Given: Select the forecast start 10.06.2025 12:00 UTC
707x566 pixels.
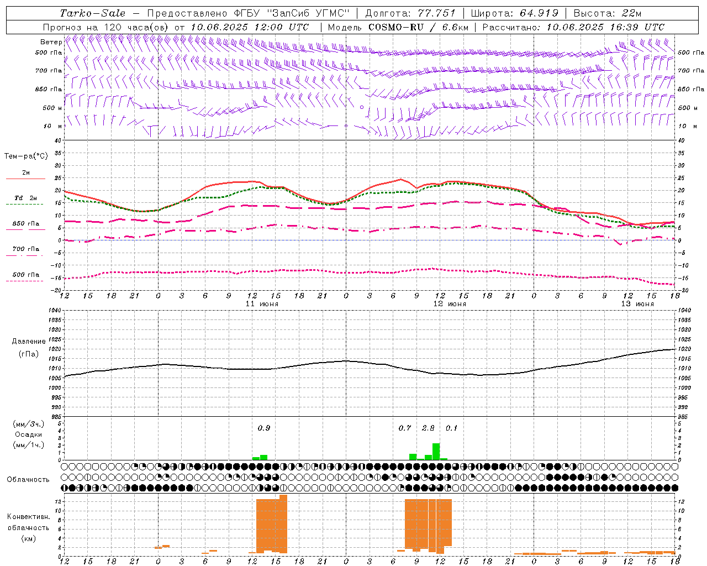Looking at the screenshot, I should 250,27.
